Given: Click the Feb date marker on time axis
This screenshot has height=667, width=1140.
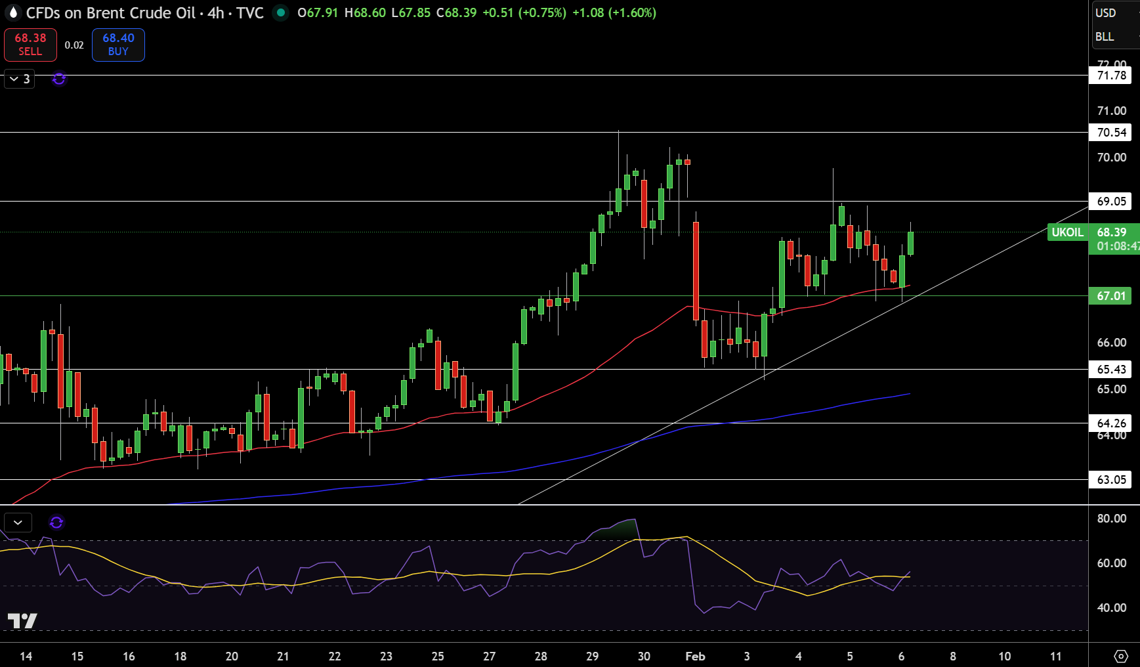Looking at the screenshot, I should tap(695, 656).
